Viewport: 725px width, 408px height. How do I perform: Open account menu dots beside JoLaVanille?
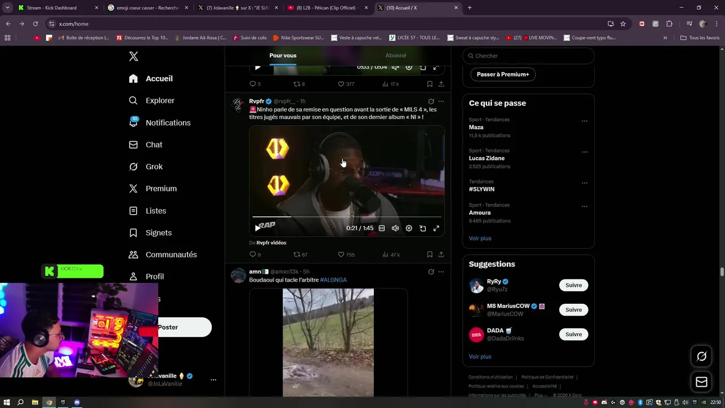213,380
